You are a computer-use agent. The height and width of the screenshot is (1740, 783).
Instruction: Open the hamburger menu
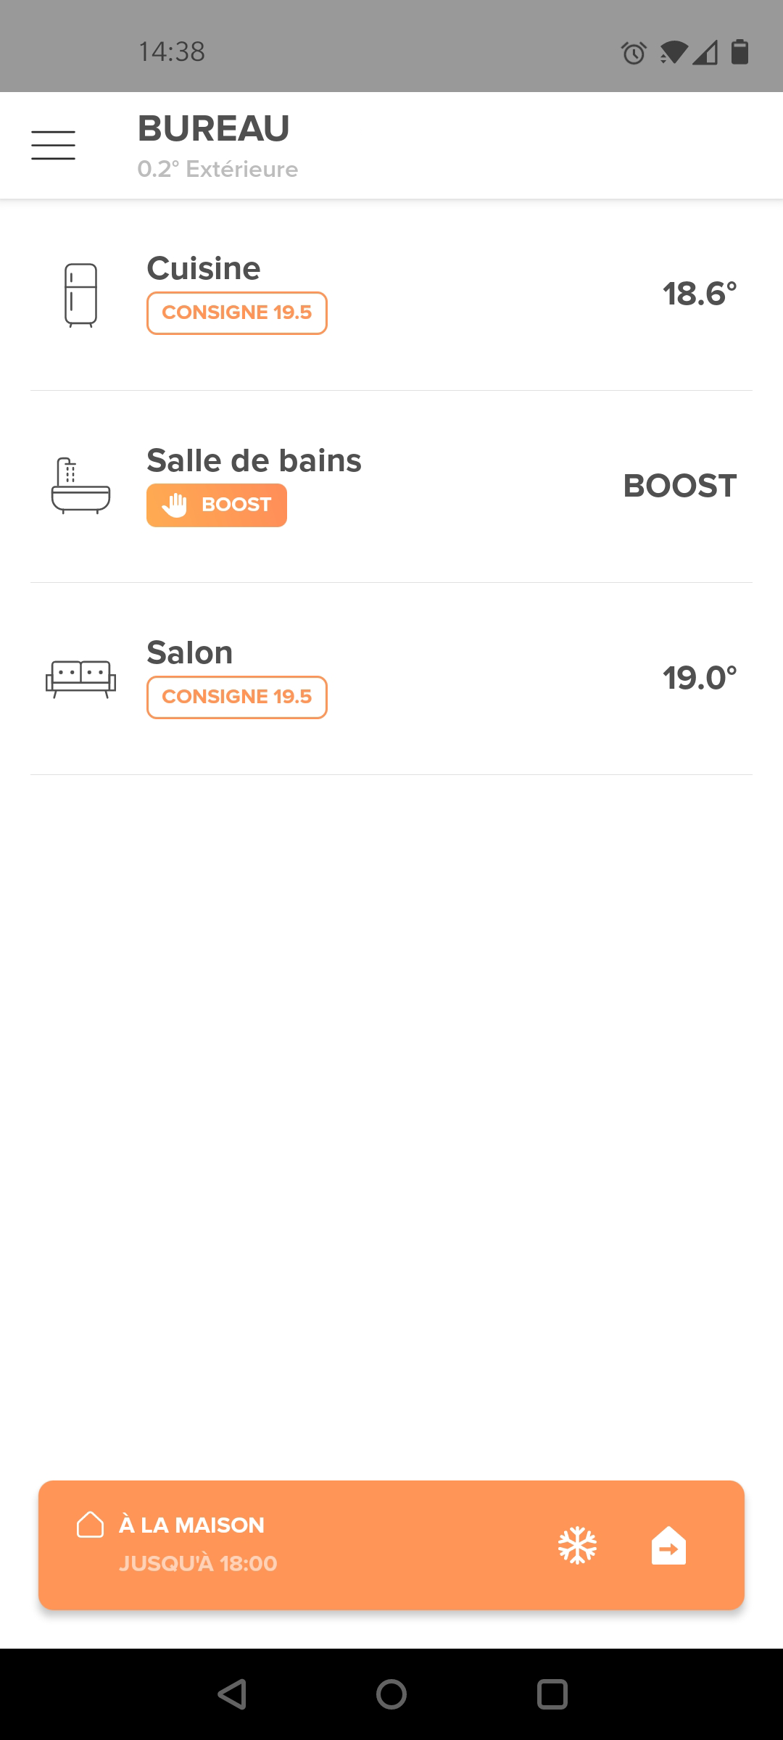point(53,145)
